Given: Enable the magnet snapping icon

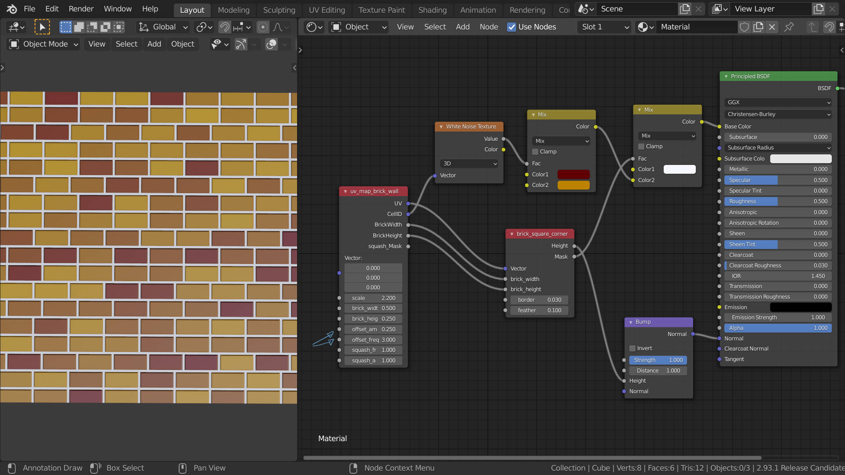Looking at the screenshot, I should pyautogui.click(x=224, y=27).
